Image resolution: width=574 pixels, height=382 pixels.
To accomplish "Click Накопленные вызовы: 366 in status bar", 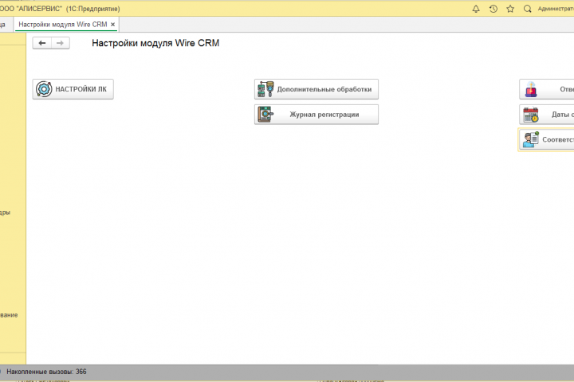I will point(46,372).
